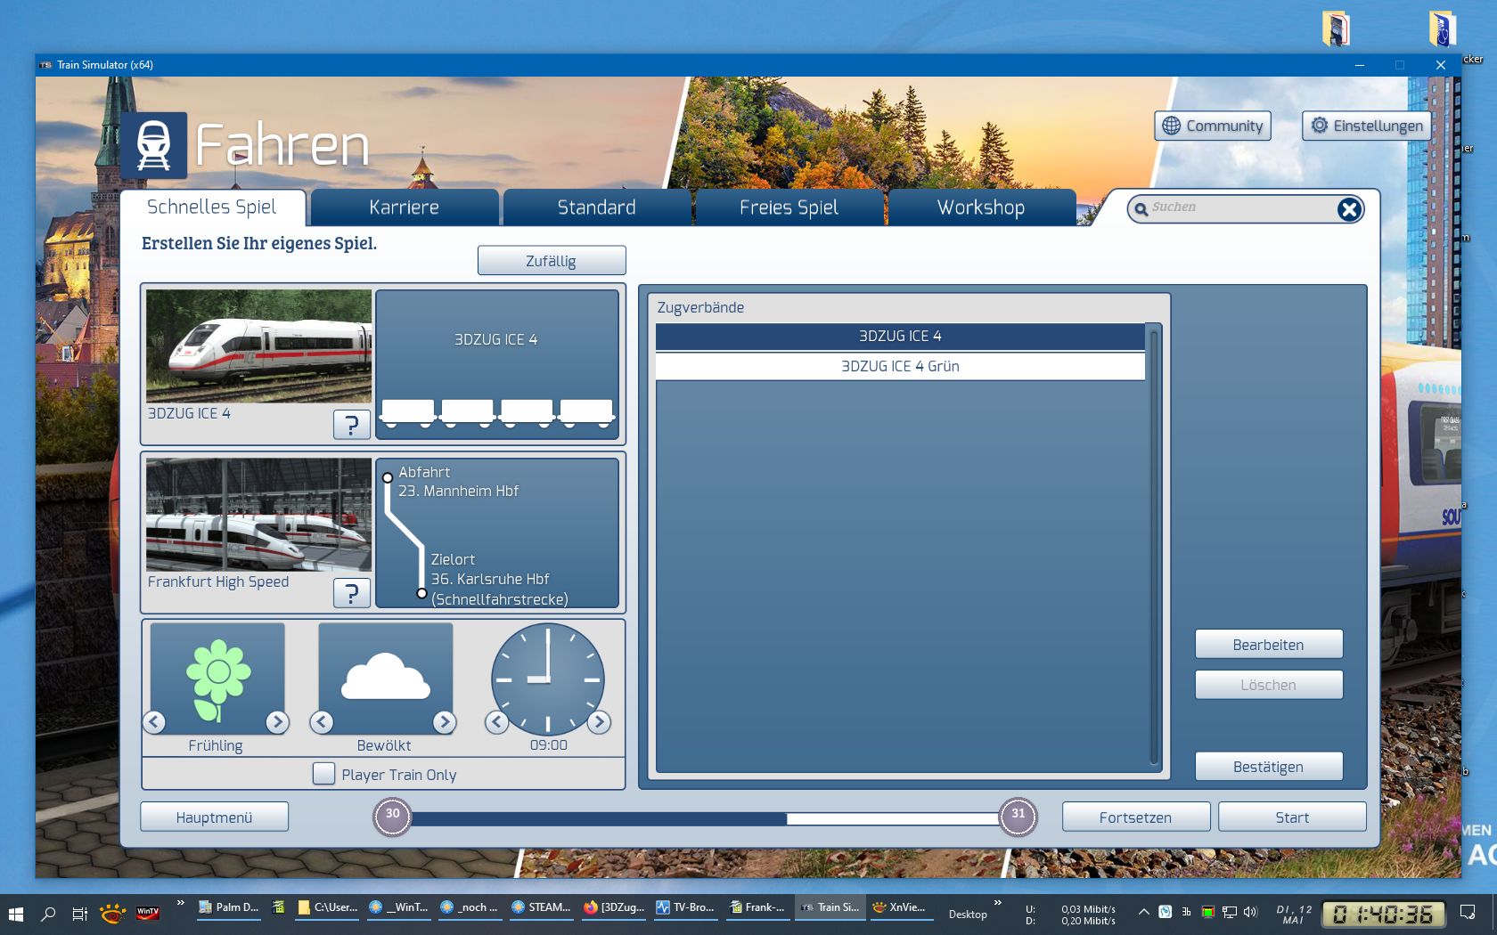Image resolution: width=1497 pixels, height=935 pixels.
Task: Open the 3DZUG ICE 4 consist panel
Action: point(497,364)
